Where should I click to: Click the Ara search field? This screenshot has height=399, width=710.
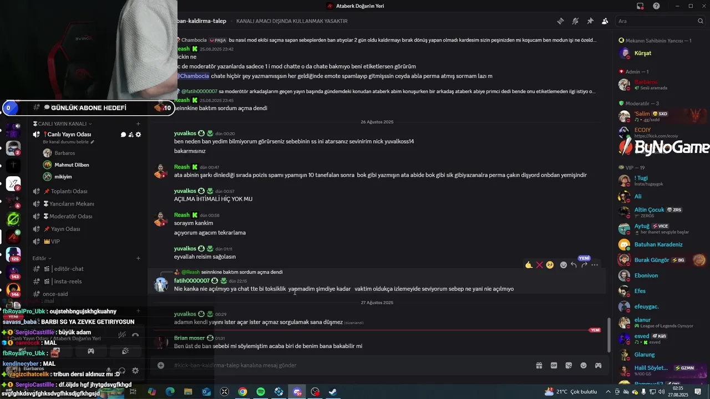pyautogui.click(x=660, y=21)
